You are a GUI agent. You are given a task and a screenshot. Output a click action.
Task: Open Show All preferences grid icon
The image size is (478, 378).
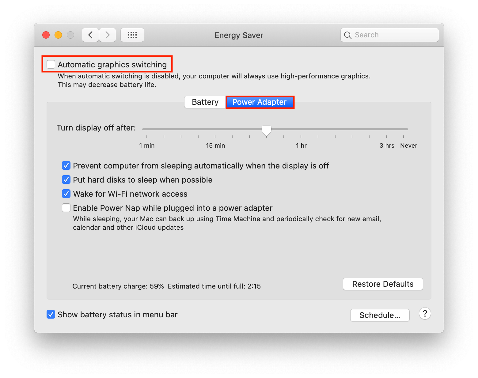132,35
